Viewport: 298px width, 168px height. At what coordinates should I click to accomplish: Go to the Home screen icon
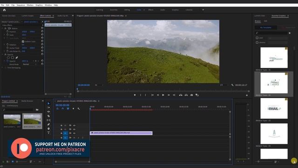tap(4, 10)
